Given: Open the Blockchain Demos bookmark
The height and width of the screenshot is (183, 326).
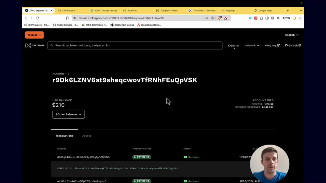Looking at the screenshot, I should point(122,25).
